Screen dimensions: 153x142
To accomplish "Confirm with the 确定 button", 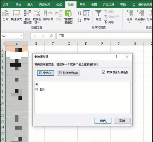I will [103, 121].
